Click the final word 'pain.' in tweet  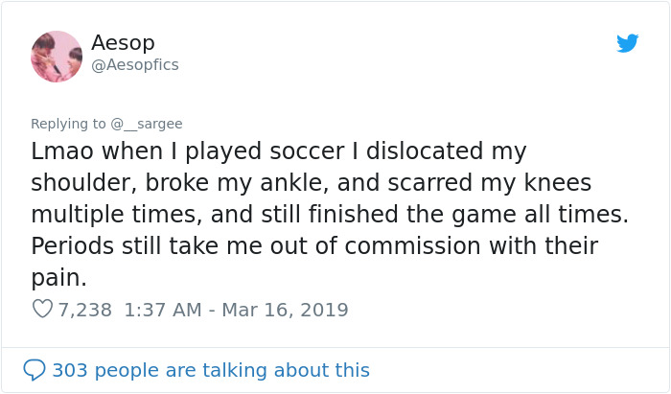click(59, 278)
